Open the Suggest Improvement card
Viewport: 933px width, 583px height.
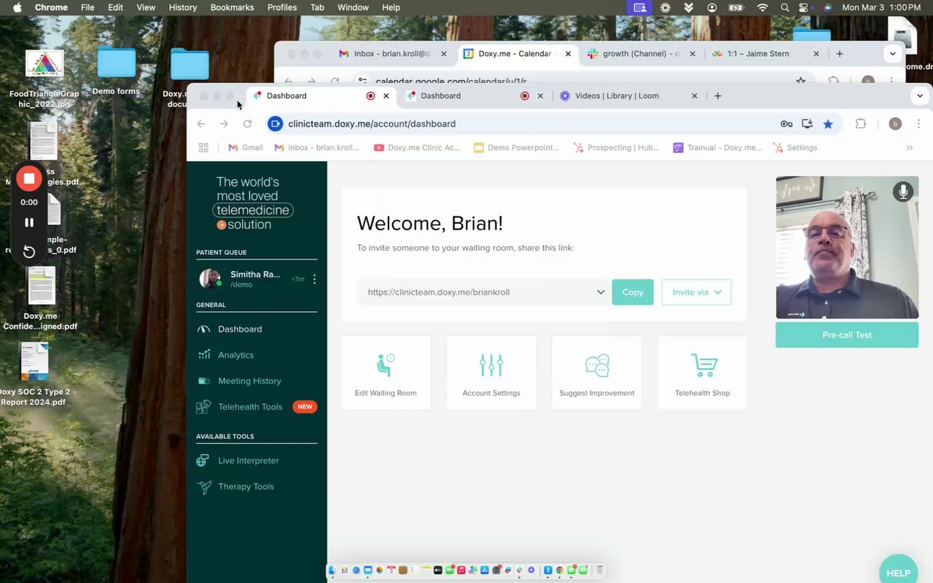[x=597, y=372]
